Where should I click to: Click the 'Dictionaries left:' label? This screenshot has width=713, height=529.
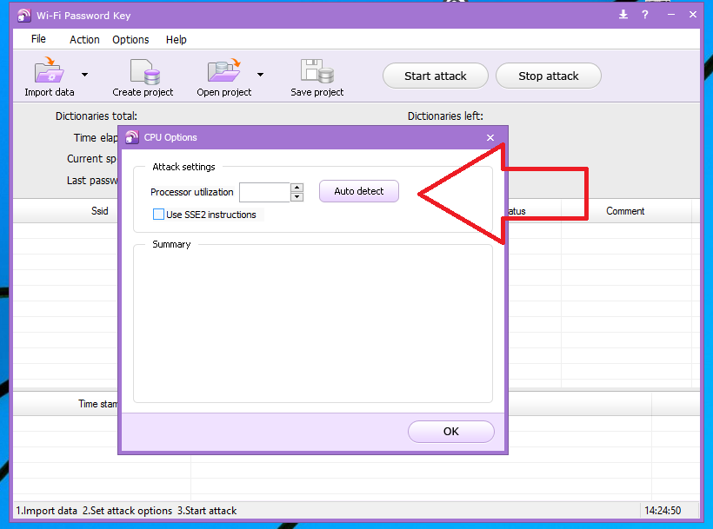445,116
